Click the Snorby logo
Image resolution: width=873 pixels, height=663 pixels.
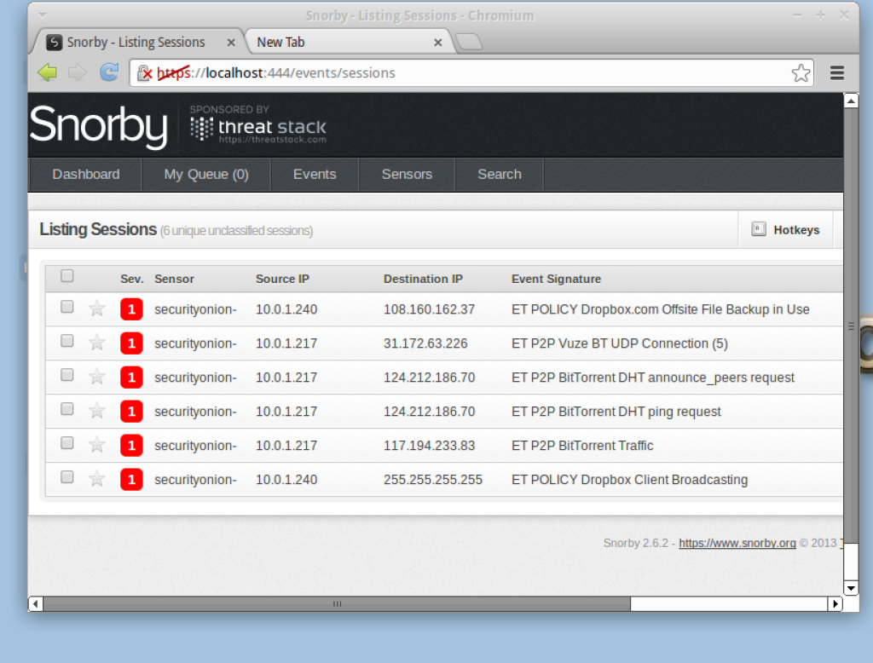pyautogui.click(x=99, y=126)
